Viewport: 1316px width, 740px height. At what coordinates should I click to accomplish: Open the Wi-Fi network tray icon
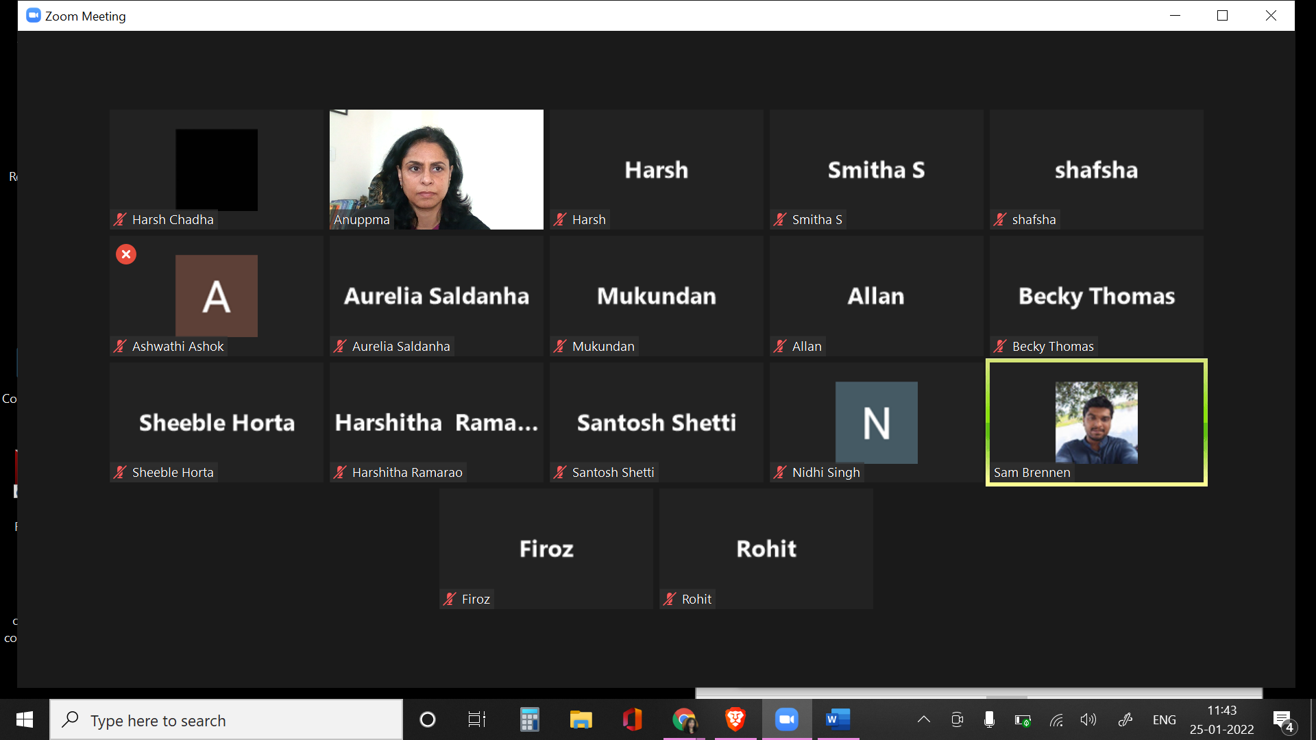click(x=1056, y=719)
